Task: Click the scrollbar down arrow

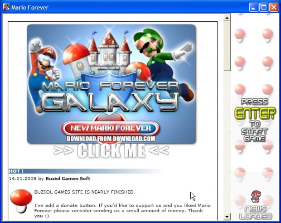Action: click(227, 217)
